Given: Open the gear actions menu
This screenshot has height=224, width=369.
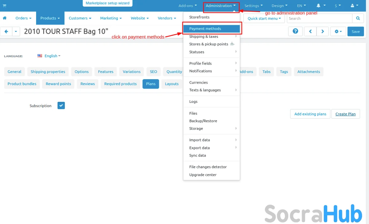Looking at the screenshot, I should click(x=338, y=32).
